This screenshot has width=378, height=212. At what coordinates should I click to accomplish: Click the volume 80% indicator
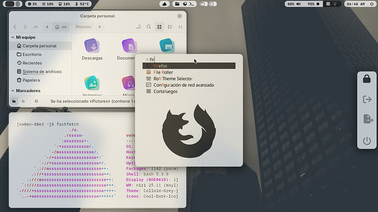click(x=294, y=4)
